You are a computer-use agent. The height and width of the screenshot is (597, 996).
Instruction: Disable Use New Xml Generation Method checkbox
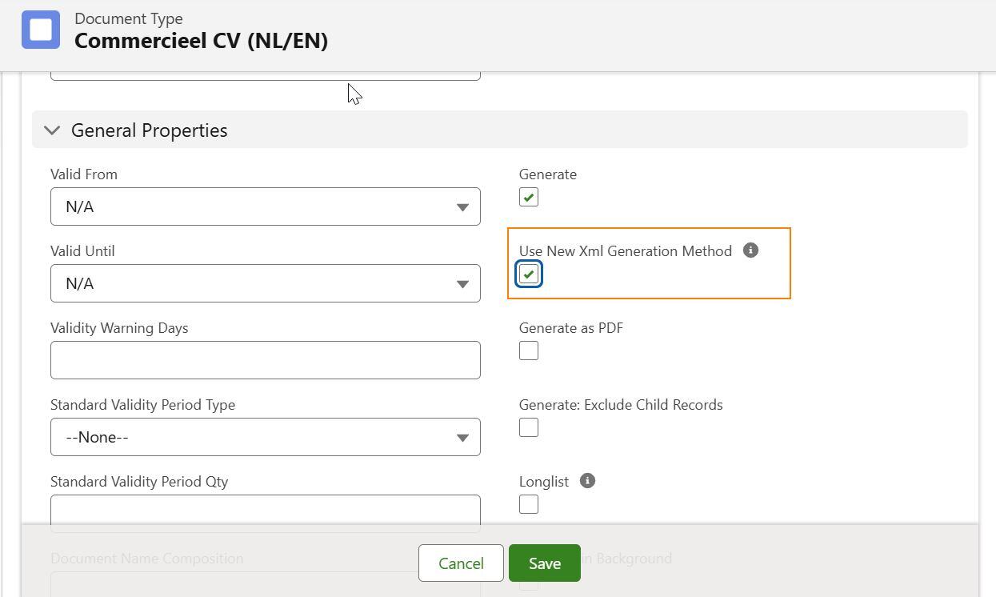pyautogui.click(x=529, y=274)
